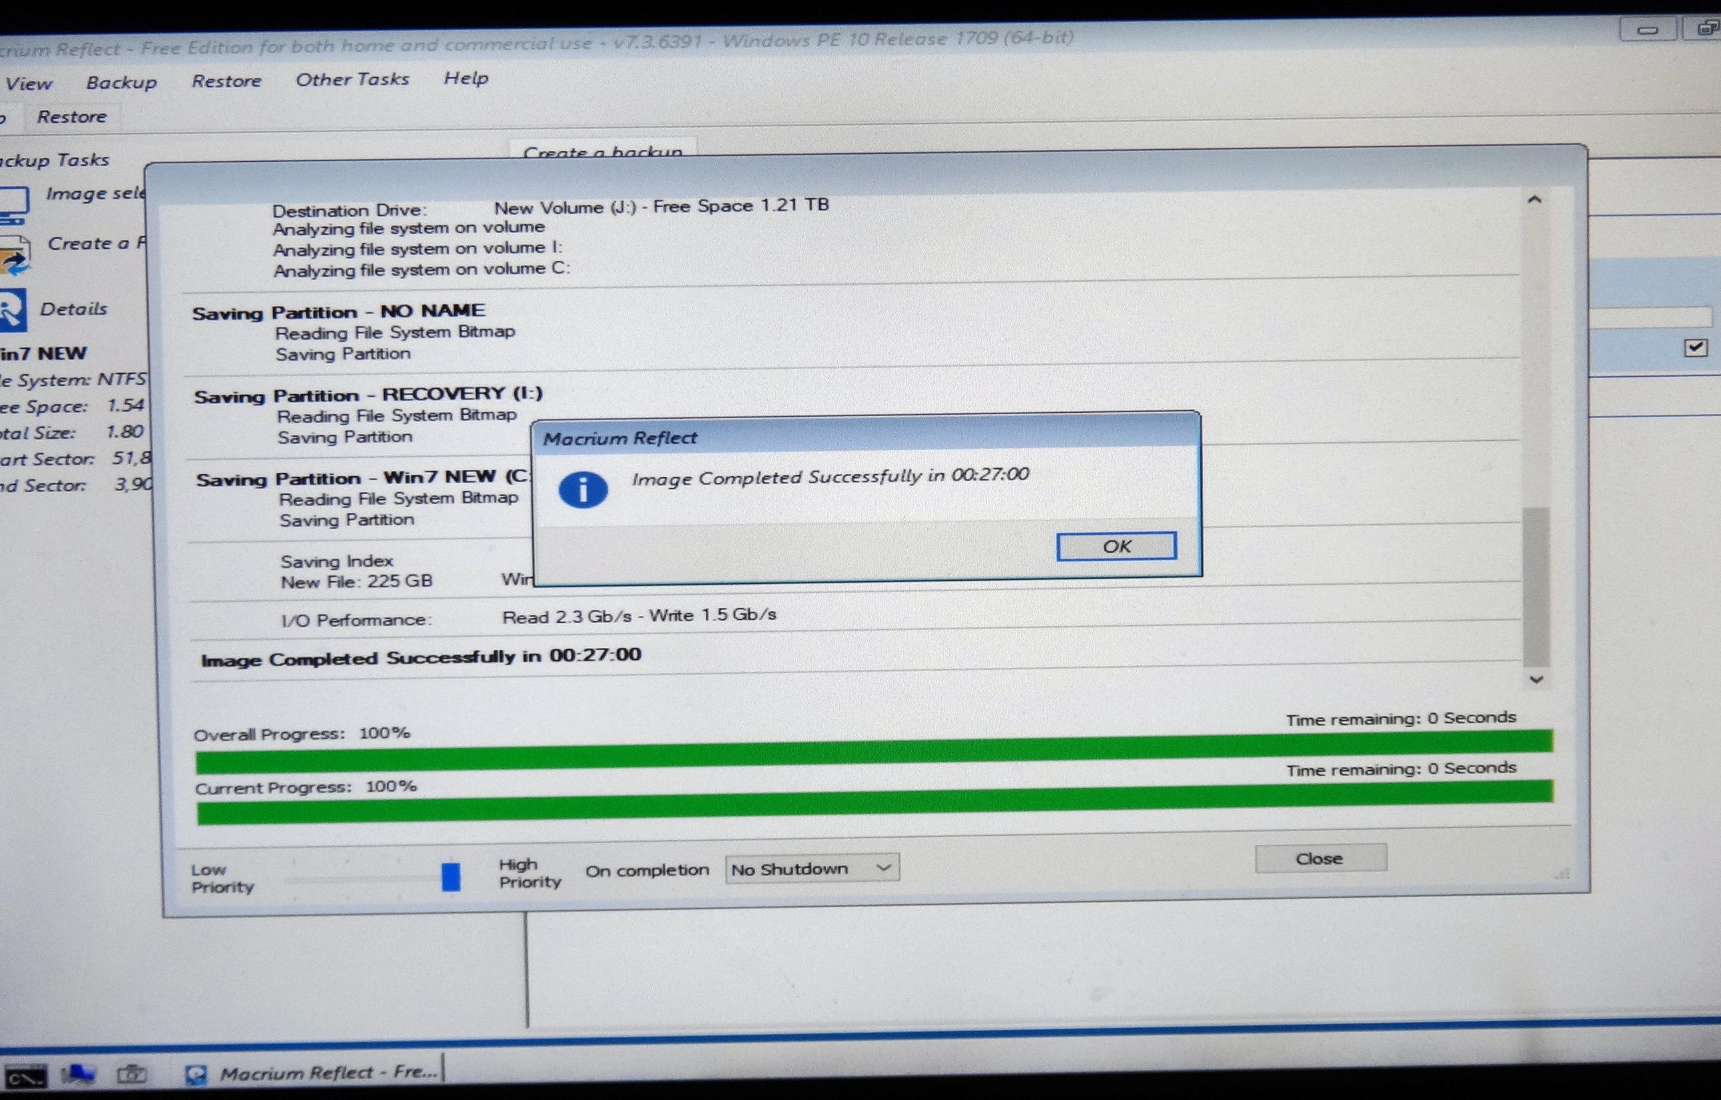Click the Current Progress green bar
This screenshot has height=1100, width=1721.
coord(874,802)
